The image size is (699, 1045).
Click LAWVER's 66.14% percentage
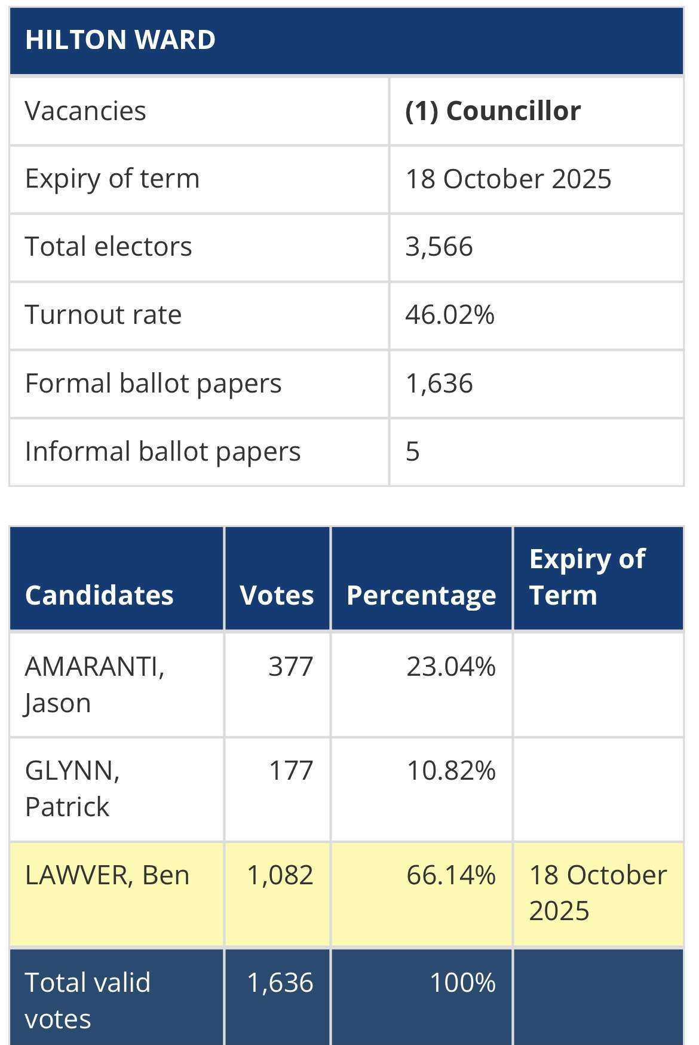451,875
